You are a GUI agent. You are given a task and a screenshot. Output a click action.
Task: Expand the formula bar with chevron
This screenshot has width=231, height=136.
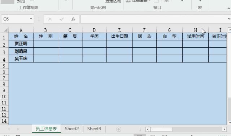[x=229, y=19]
